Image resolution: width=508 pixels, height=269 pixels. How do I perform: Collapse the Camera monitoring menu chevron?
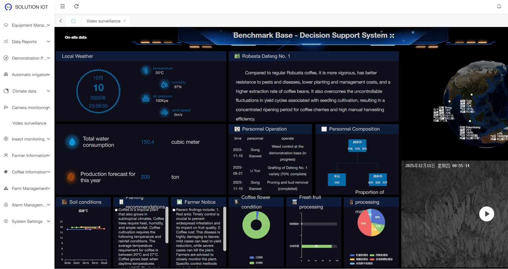click(48, 108)
